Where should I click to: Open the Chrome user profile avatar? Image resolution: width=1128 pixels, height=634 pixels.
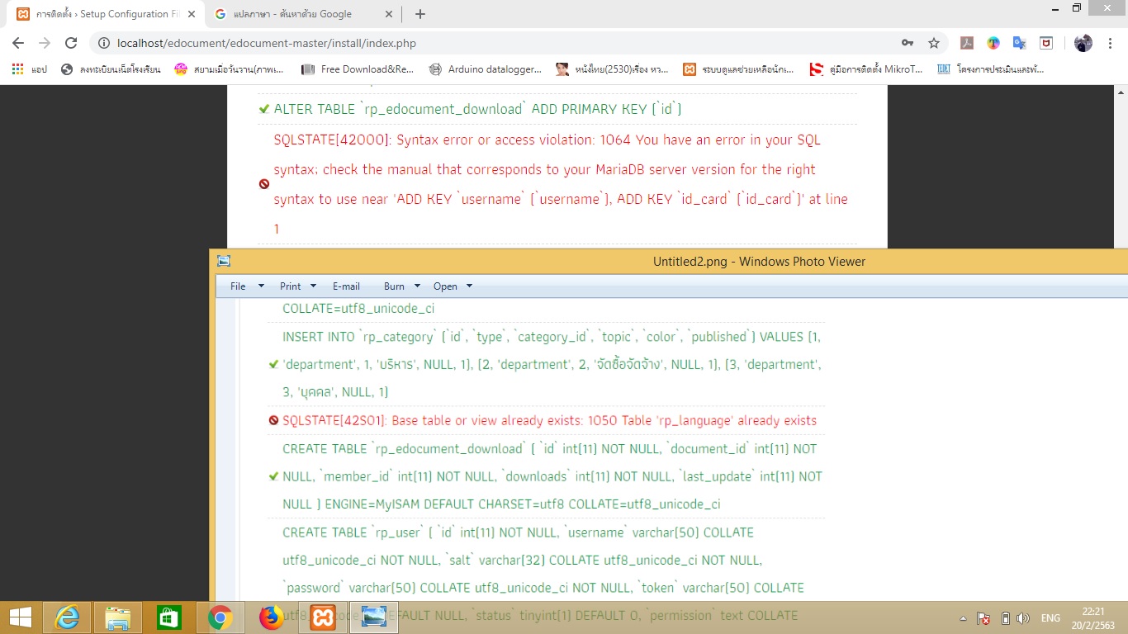point(1083,43)
